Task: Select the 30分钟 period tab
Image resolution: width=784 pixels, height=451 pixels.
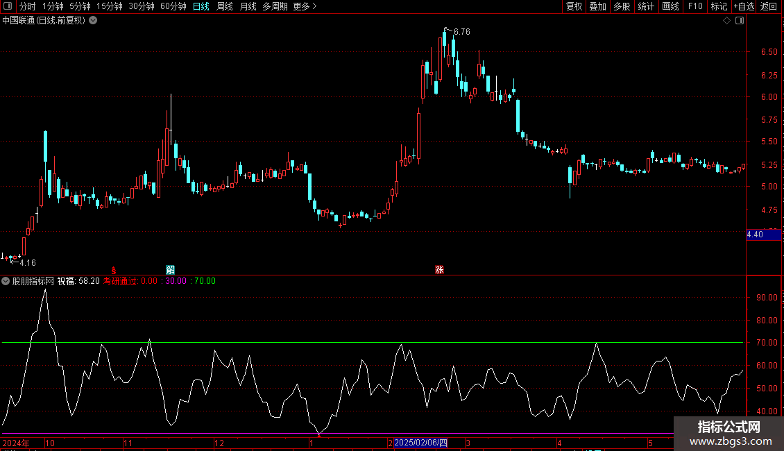Action: 142,6
